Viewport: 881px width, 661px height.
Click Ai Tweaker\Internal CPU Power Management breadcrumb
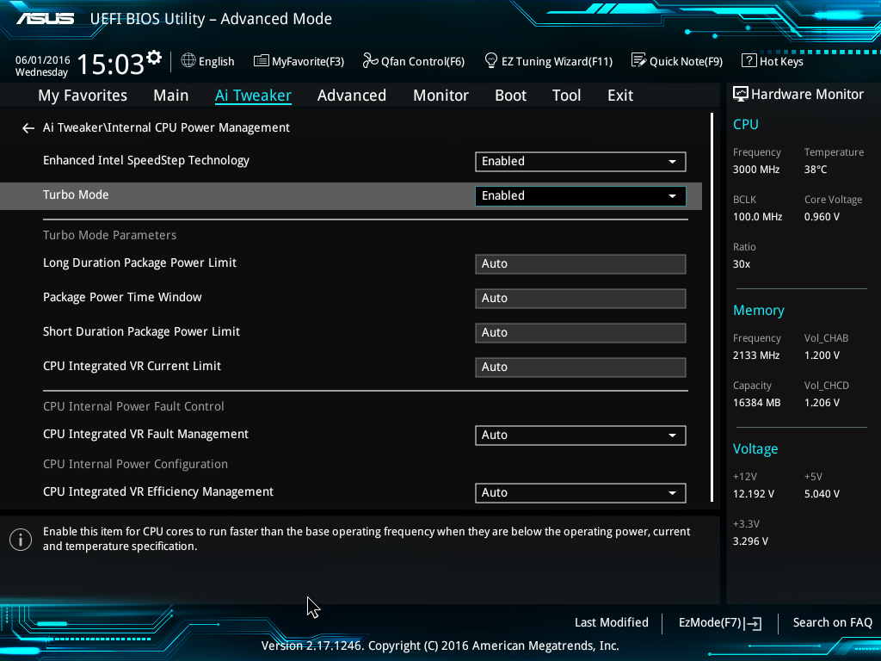(166, 128)
